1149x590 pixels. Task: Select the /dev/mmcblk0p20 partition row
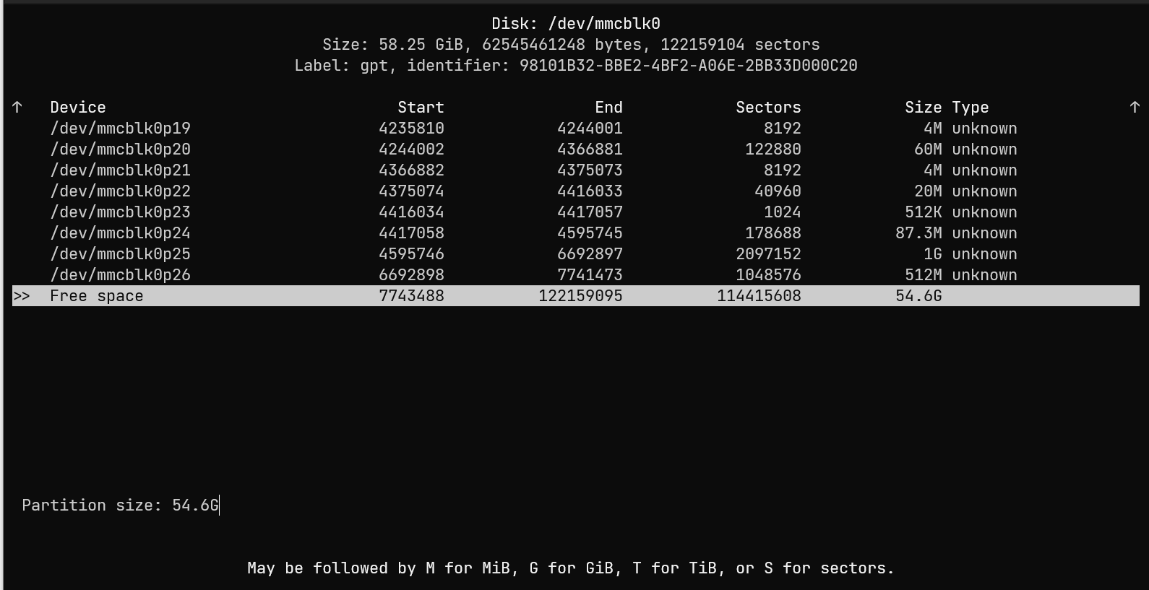click(x=121, y=149)
